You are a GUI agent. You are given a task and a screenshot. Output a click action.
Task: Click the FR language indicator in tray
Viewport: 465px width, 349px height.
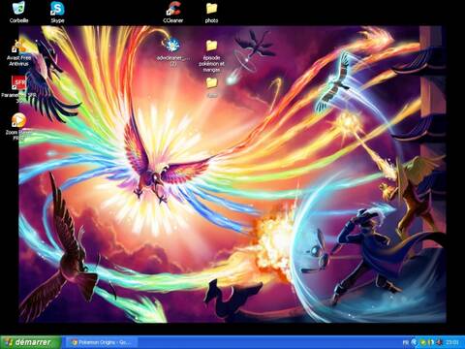406,342
